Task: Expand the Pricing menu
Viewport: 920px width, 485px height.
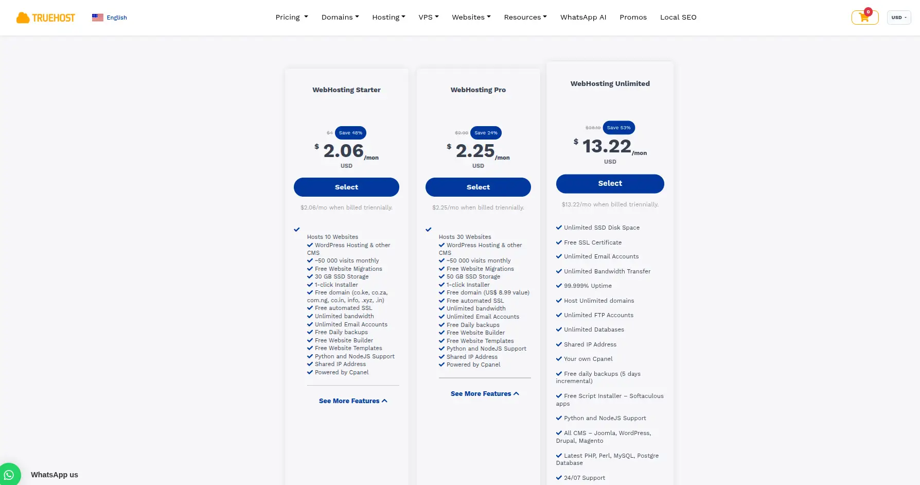Action: pyautogui.click(x=292, y=17)
